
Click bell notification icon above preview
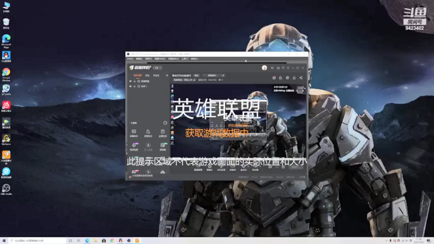[x=294, y=78]
